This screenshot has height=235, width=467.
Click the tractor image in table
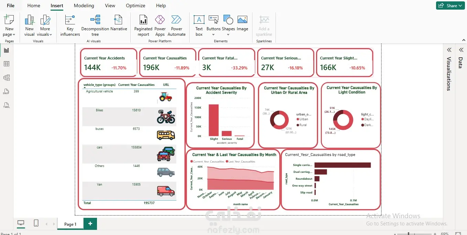pos(166,97)
